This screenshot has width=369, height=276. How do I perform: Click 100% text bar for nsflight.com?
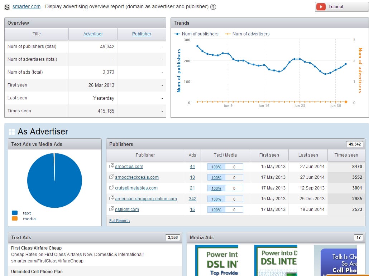216,210
